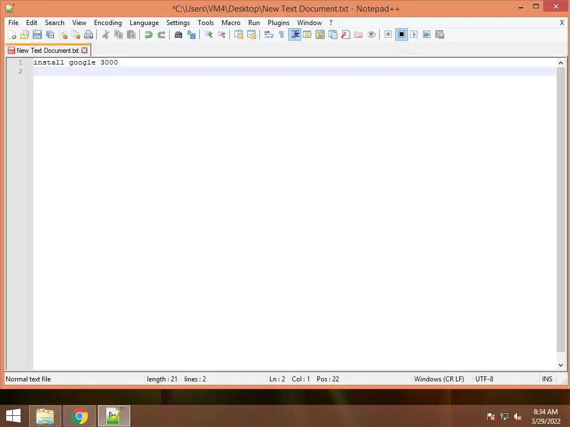This screenshot has height=427, width=570.
Task: Open the Function List icon
Action: tap(346, 34)
